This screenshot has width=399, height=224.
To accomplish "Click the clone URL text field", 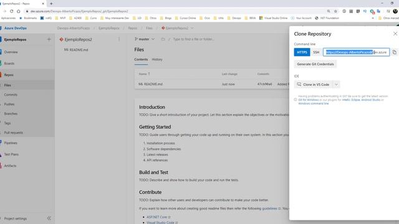I will pyautogui.click(x=356, y=52).
